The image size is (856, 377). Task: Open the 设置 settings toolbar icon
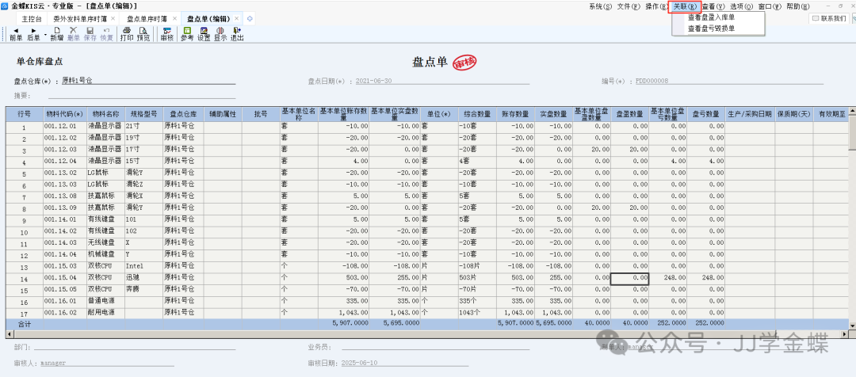(204, 33)
